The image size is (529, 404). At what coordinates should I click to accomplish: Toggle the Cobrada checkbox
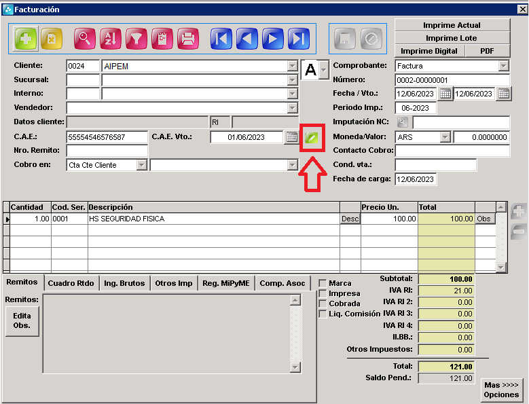click(x=323, y=304)
